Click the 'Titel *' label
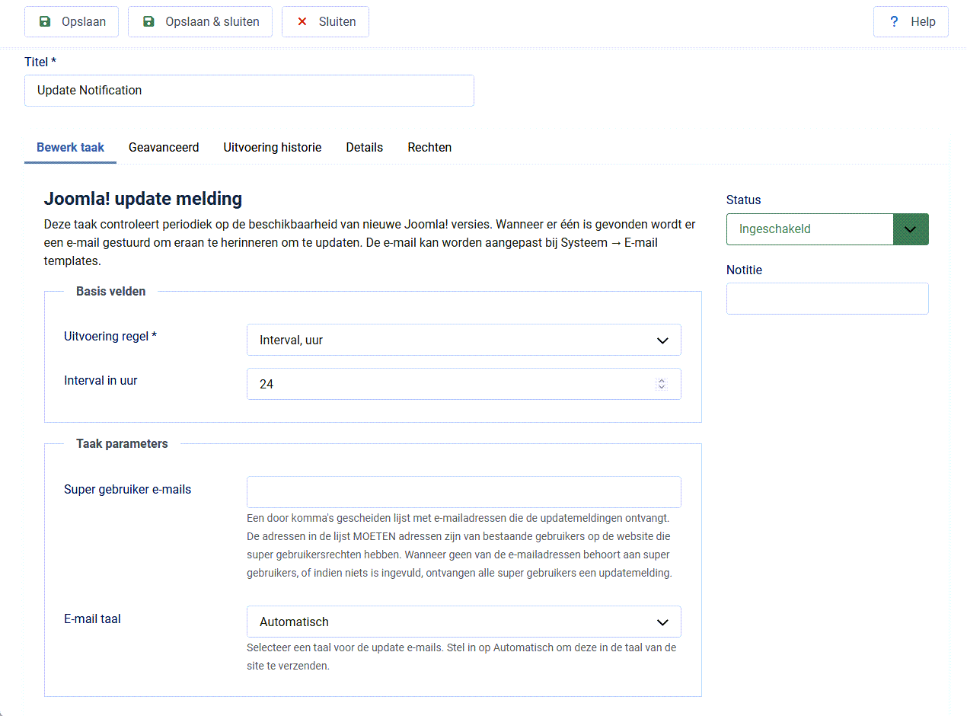Image resolution: width=967 pixels, height=716 pixels. 40,62
